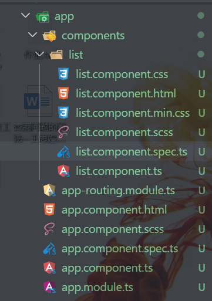Click the untracked U badge of app.module.ts

coord(201,288)
